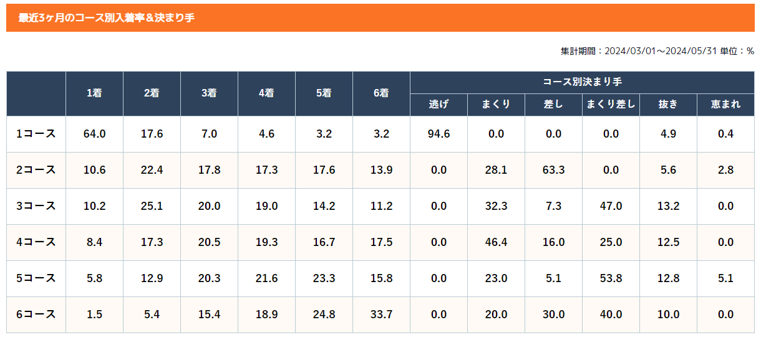This screenshot has height=345, width=766.
Task: Click the 94.6 逃げ value cell
Action: [x=439, y=134]
